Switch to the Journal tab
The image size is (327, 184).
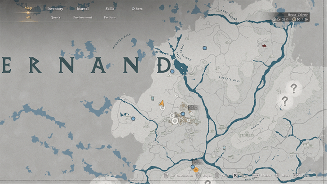83,9
